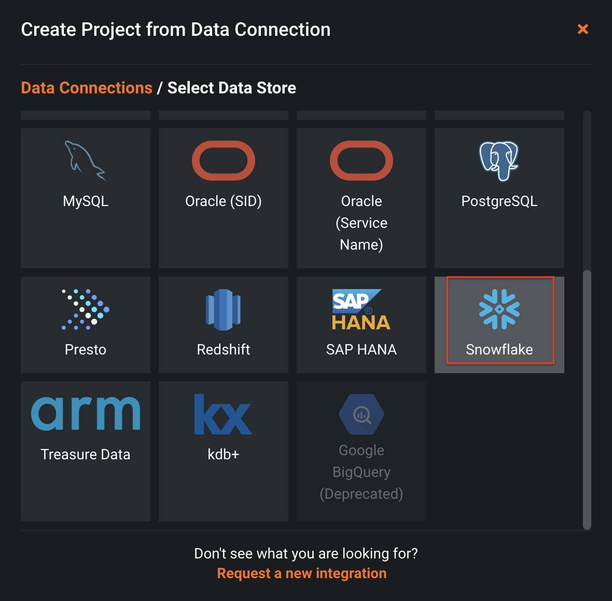Click the Redshift label text
Viewport: 612px width, 601px height.
[224, 350]
